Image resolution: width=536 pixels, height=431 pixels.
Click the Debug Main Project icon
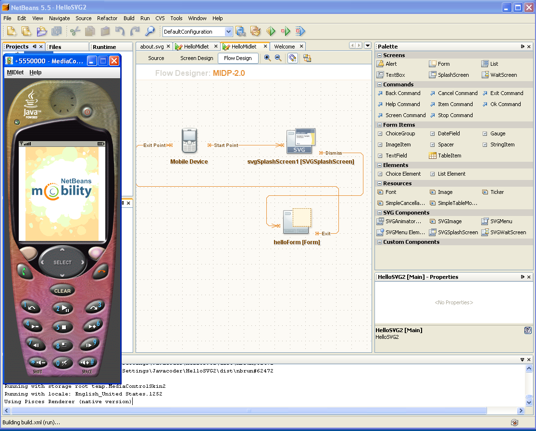pyautogui.click(x=286, y=31)
